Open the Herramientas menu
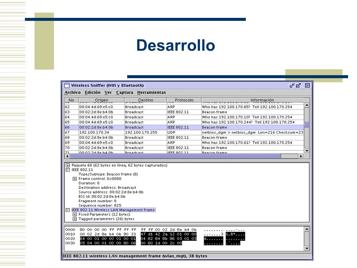Image resolution: width=357 pixels, height=268 pixels. 151,92
